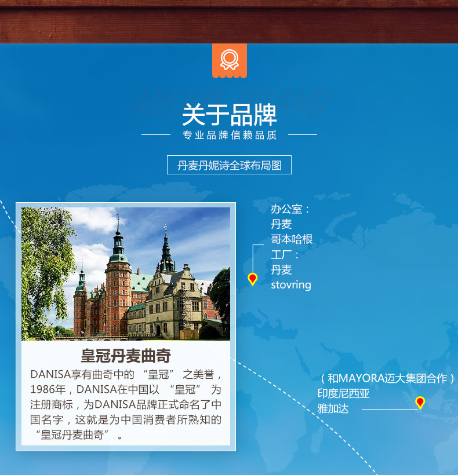This screenshot has width=458, height=475.
Task: Open the castle photo thumbnail
Action: pyautogui.click(x=126, y=273)
